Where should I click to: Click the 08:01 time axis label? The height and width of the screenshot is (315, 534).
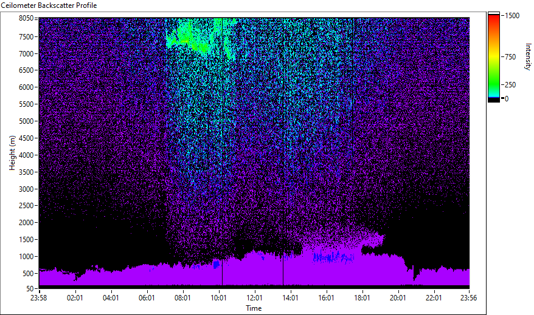[x=182, y=298]
